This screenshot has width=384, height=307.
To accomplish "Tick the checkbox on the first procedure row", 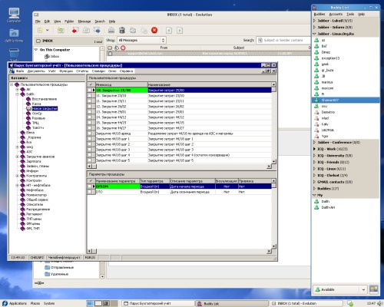I will 90,90.
